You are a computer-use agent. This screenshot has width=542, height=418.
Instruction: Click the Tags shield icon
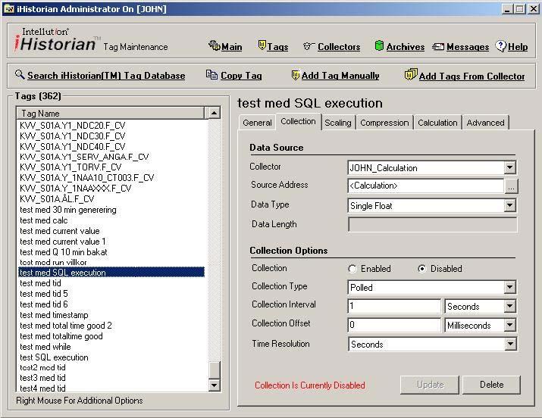point(262,45)
